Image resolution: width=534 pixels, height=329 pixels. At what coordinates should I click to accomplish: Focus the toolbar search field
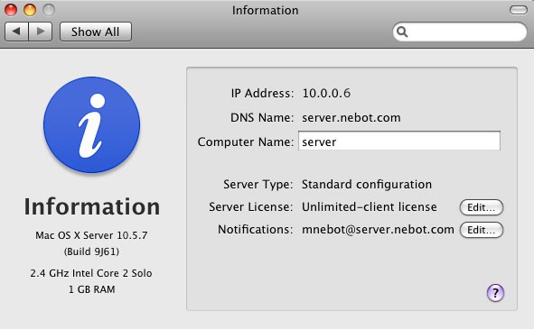tap(459, 32)
